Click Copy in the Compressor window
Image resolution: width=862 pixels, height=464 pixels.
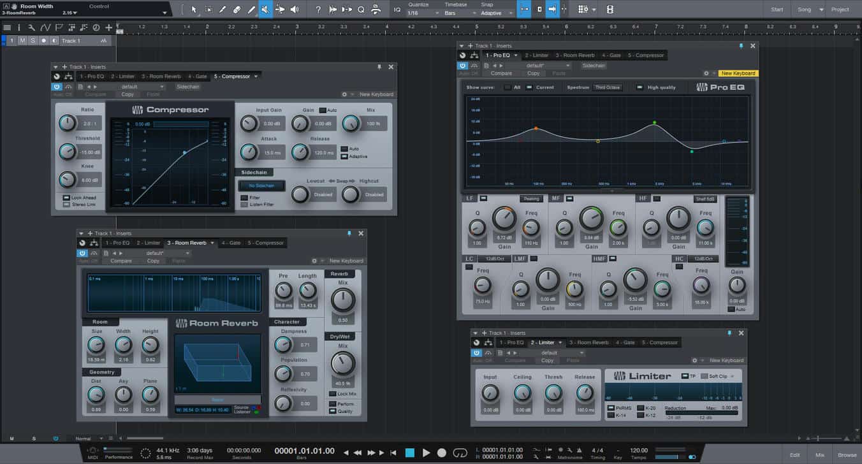[x=128, y=94]
